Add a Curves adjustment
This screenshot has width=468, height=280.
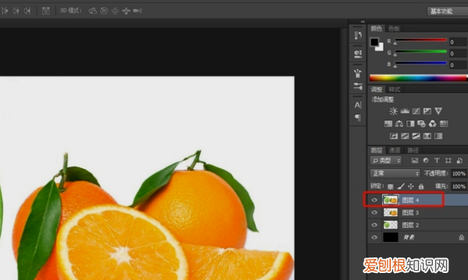[x=416, y=111]
